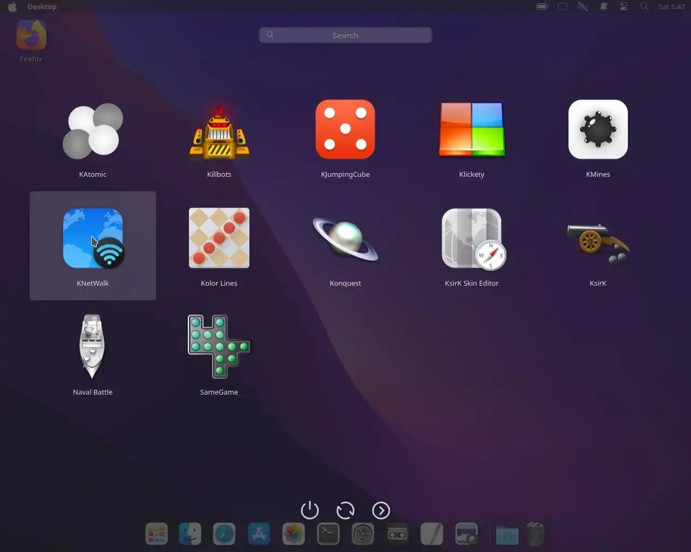Open the Safari compass icon in dock
This screenshot has width=691, height=552.
point(224,534)
